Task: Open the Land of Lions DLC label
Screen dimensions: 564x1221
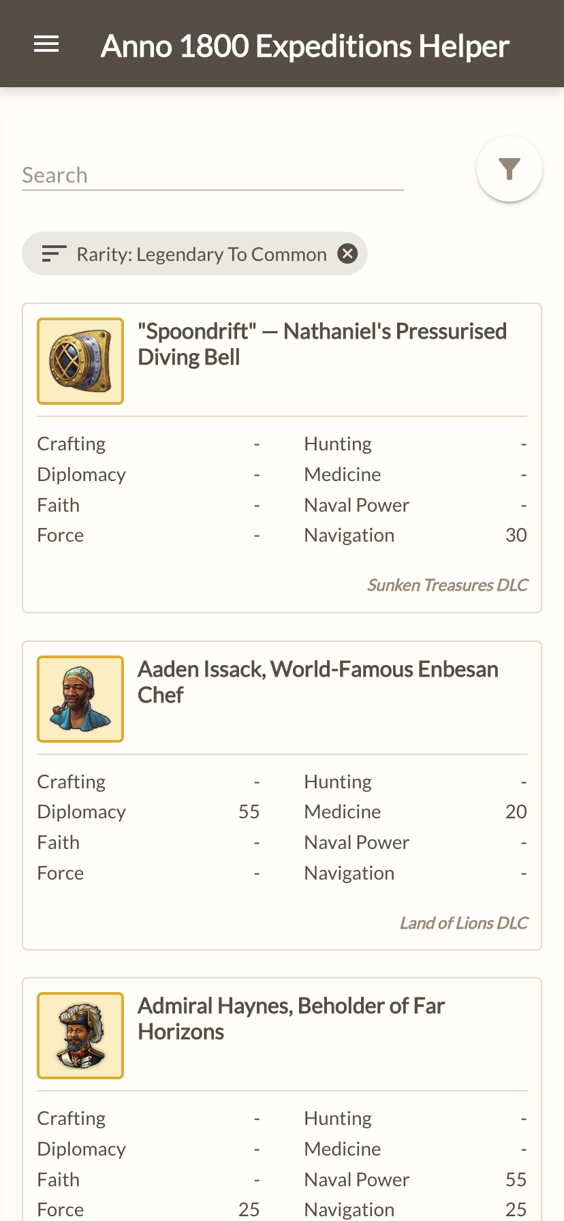Action: 464,923
